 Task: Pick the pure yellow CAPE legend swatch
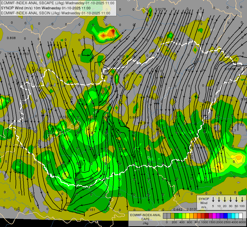click(188, 216)
